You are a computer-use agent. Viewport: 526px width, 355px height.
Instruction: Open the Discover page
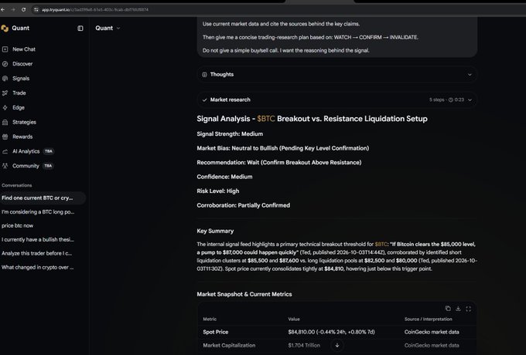22,64
